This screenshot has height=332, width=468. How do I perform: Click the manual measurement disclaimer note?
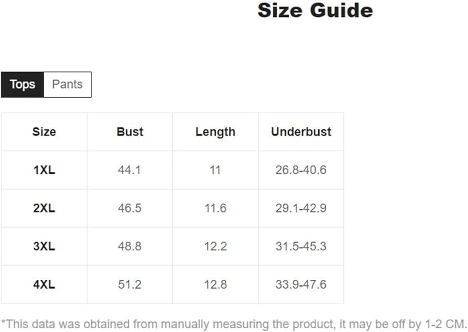[x=234, y=324]
